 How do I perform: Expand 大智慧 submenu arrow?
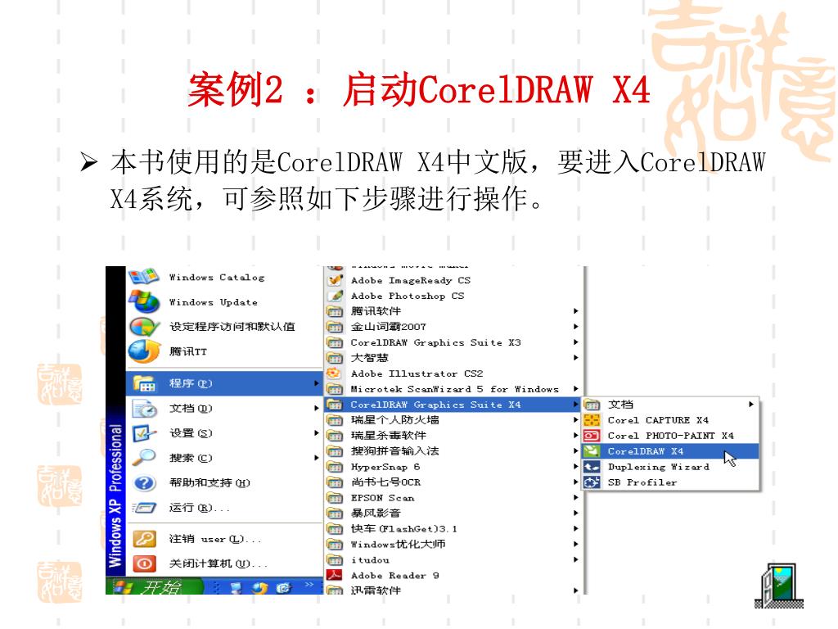pyautogui.click(x=575, y=357)
